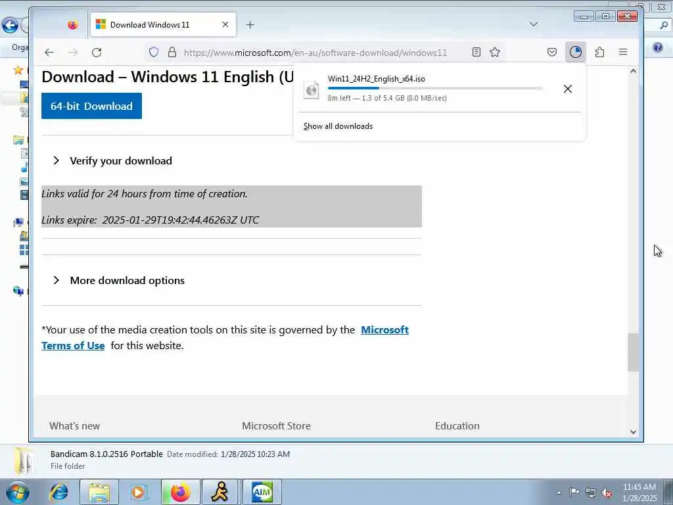Open the Windows Start orb
673x505 pixels.
point(18,492)
